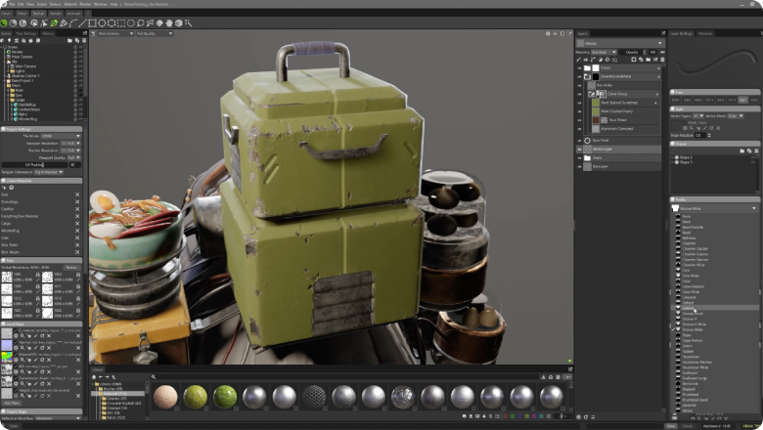Open the Full Quality viewport dropdown
Image resolution: width=763 pixels, height=430 pixels.
(x=155, y=33)
